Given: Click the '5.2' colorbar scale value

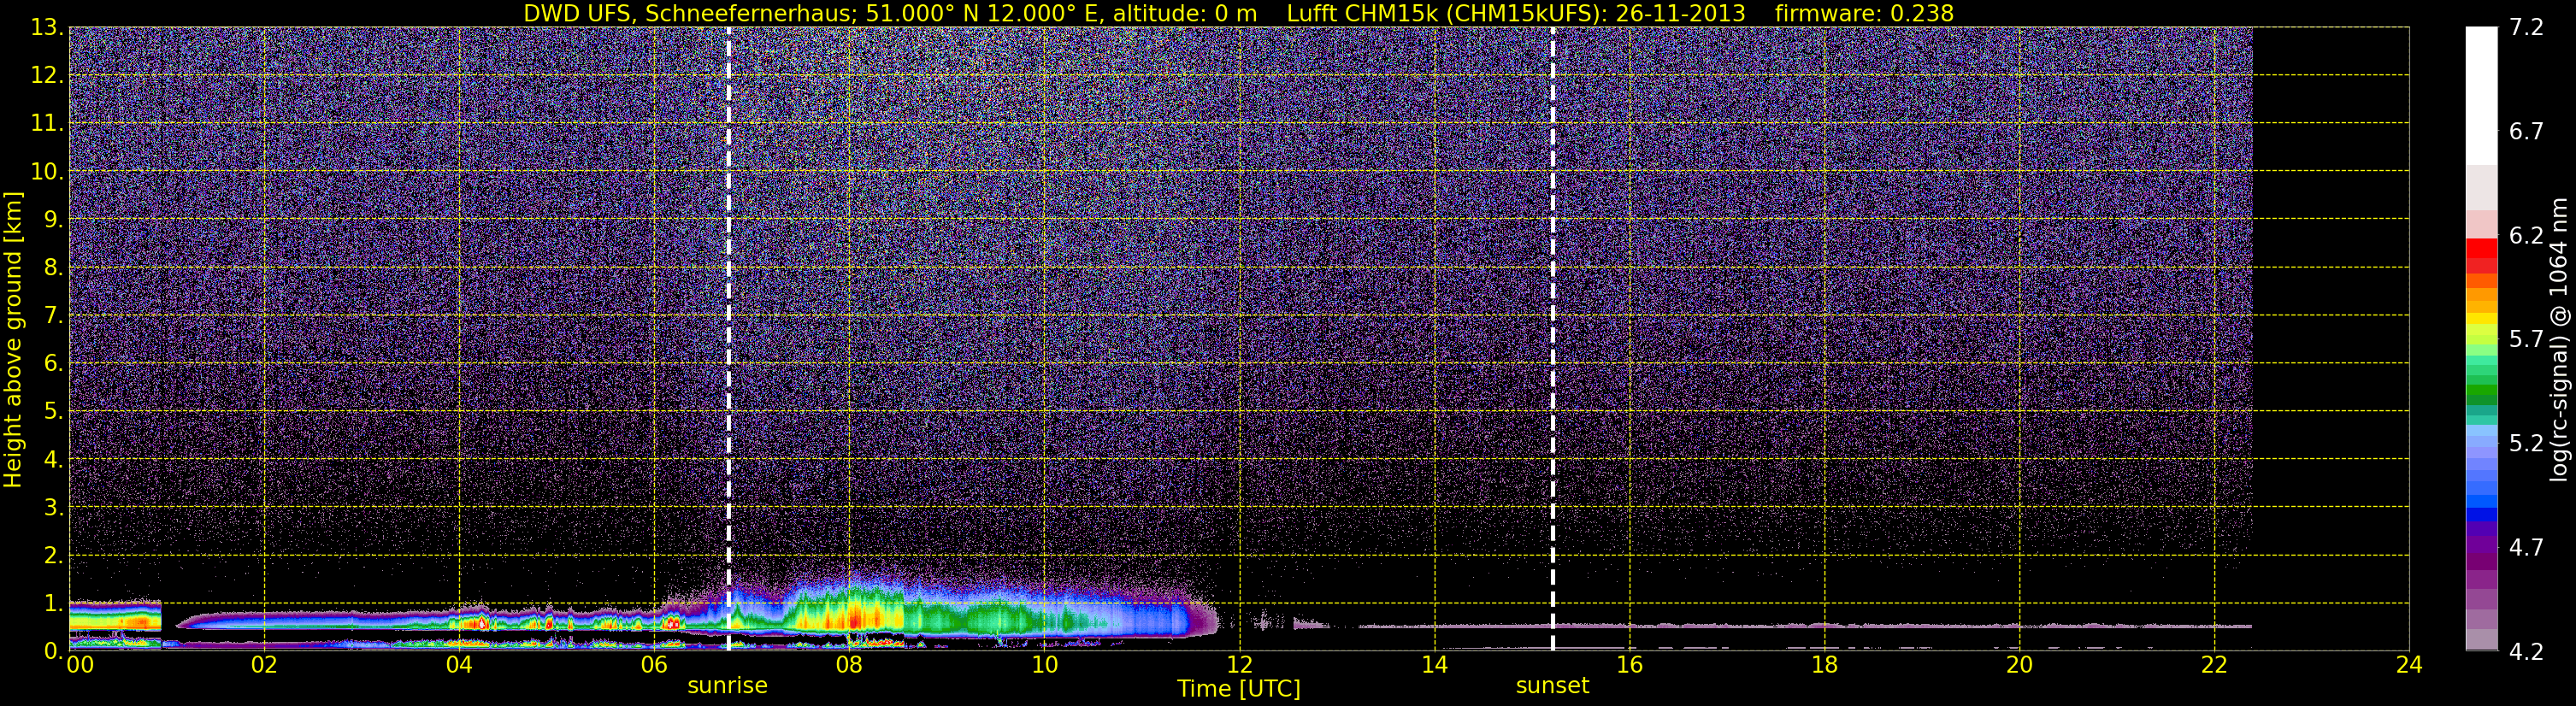Looking at the screenshot, I should click(x=2526, y=444).
